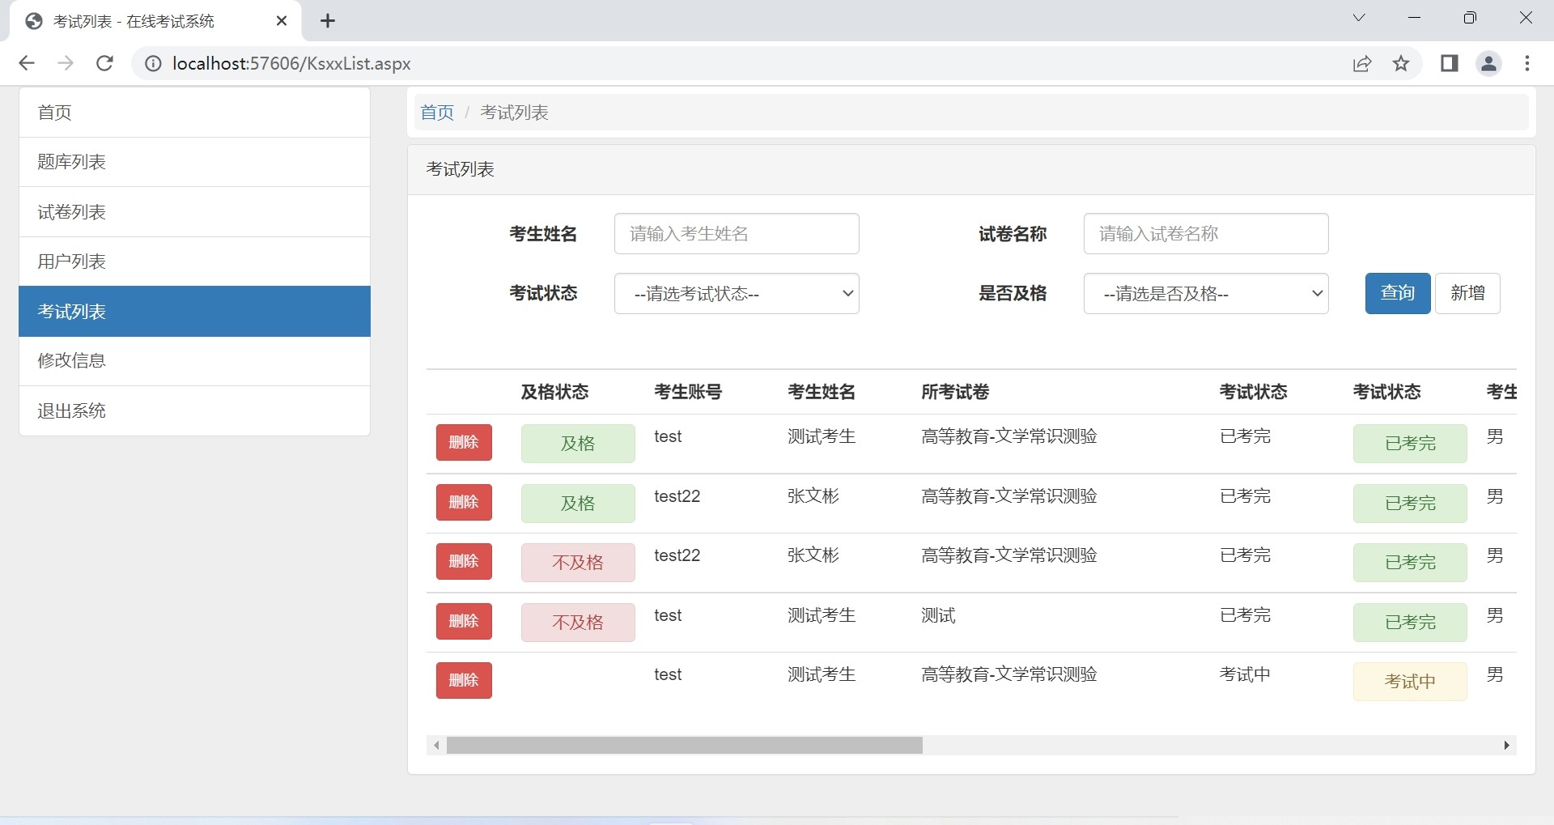Expand the 是否及格 dropdown
Viewport: 1554px width, 825px height.
click(x=1205, y=293)
